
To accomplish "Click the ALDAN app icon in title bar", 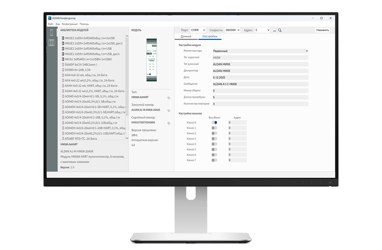I will point(49,18).
